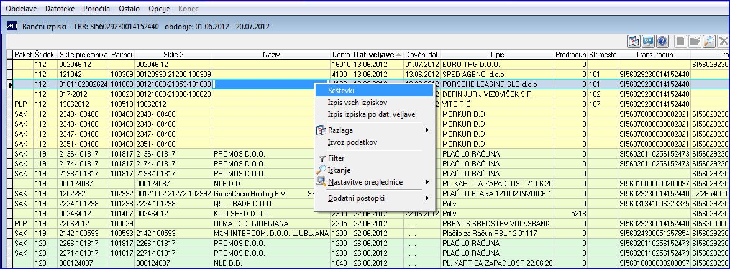Viewport: 730px width, 269px height.
Task: Click the MIT application icon in title bar
Action: pyautogui.click(x=12, y=27)
